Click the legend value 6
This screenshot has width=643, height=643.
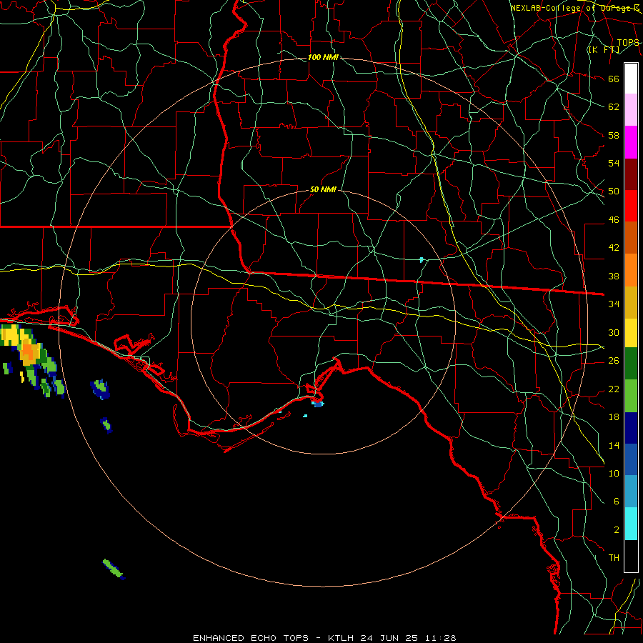pos(616,502)
